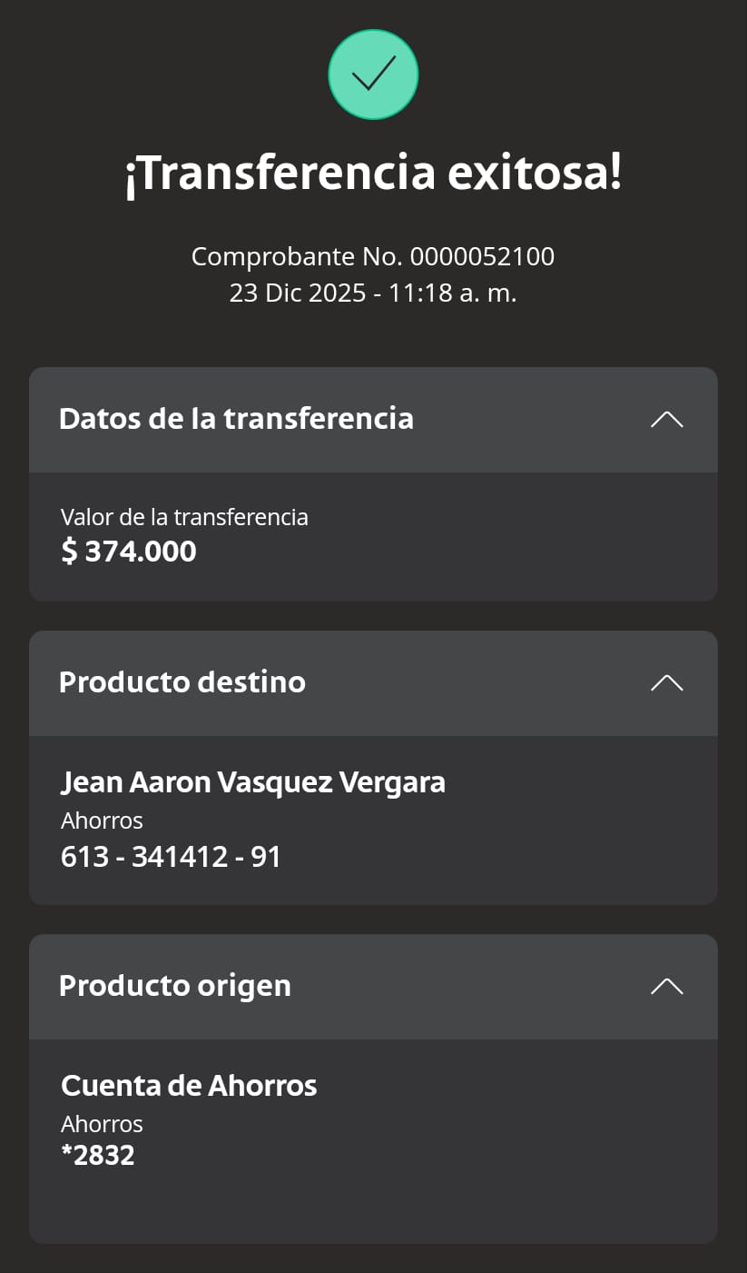Click recipient name Jean Aaron Vasquez Vergara
Viewport: 747px width, 1273px height.
[253, 782]
